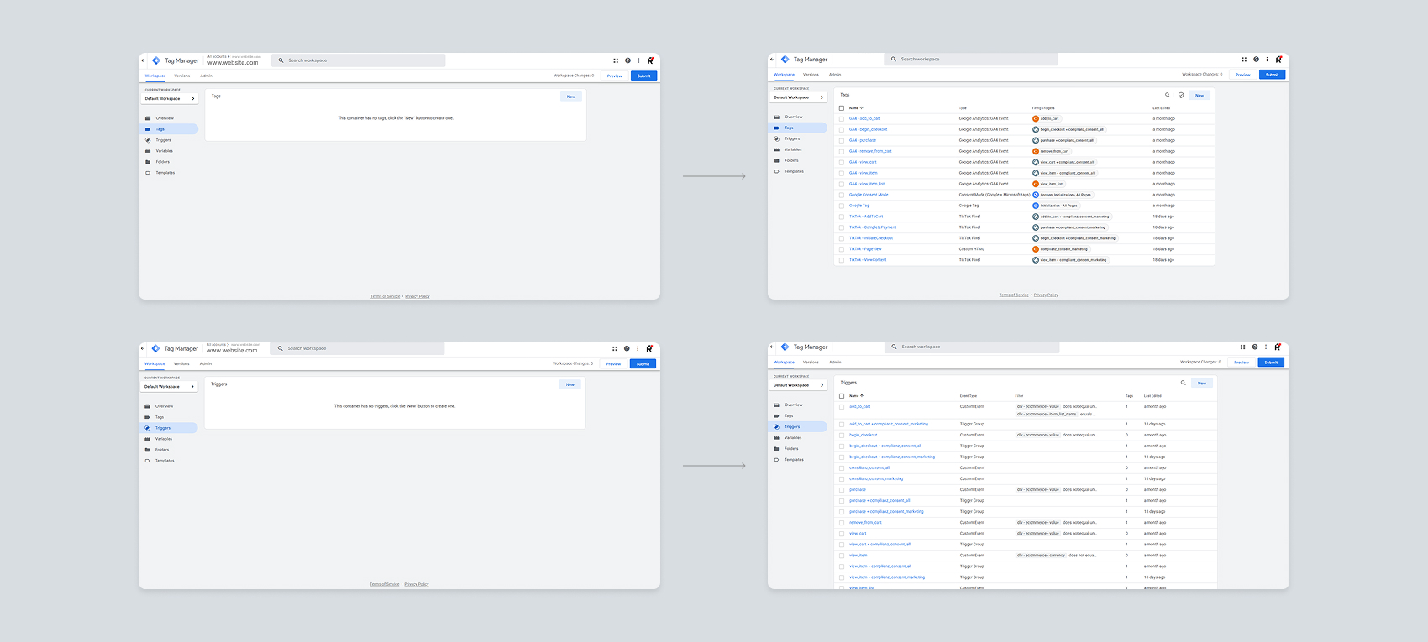Open the GA4 - begin_checkout tag link
The width and height of the screenshot is (1428, 642).
pyautogui.click(x=868, y=129)
